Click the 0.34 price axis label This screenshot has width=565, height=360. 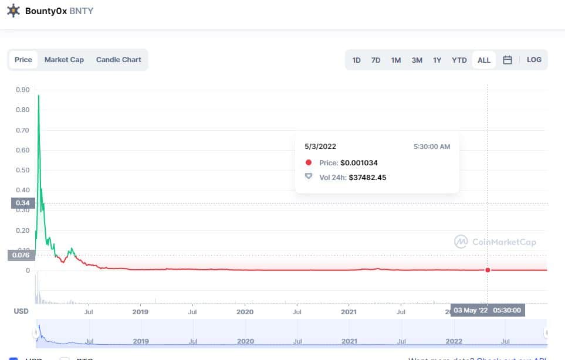23,203
